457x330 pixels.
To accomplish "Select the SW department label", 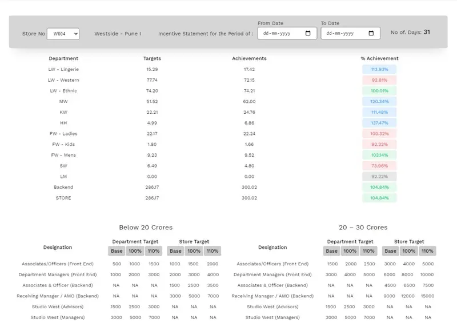I will [63, 166].
